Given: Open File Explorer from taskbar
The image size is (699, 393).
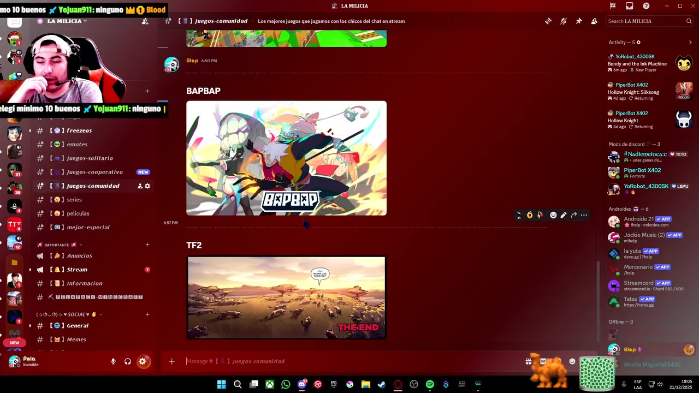Looking at the screenshot, I should (365, 384).
